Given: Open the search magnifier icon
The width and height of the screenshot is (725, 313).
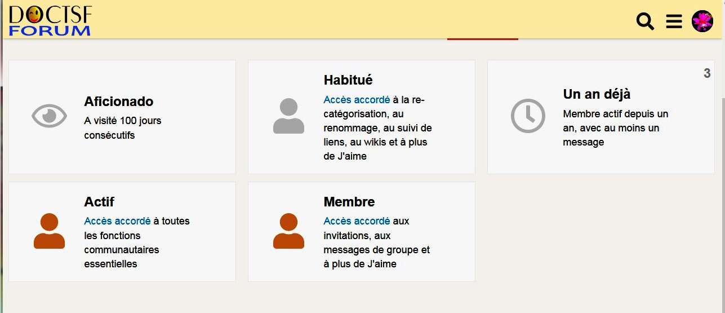Looking at the screenshot, I should (646, 21).
